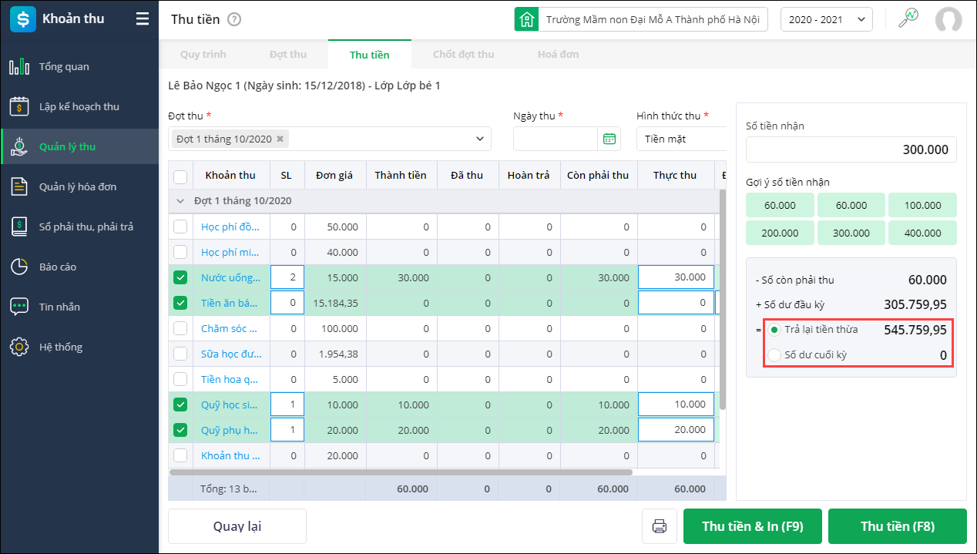Click the Quay lại button
This screenshot has height=554, width=977.
237,526
